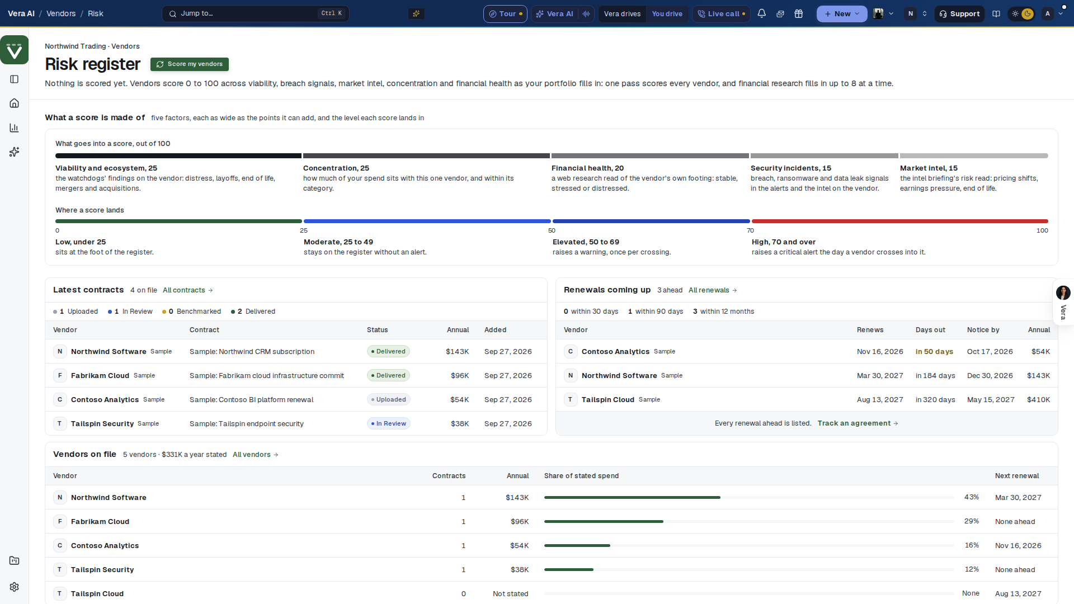Click Score my vendors button
Image resolution: width=1074 pixels, height=604 pixels.
[190, 64]
